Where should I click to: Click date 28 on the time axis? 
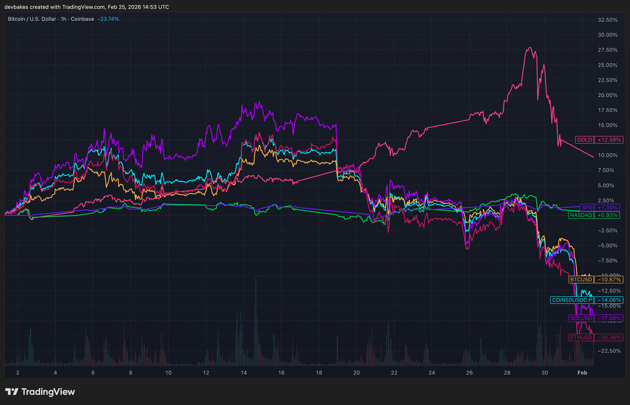(507, 373)
